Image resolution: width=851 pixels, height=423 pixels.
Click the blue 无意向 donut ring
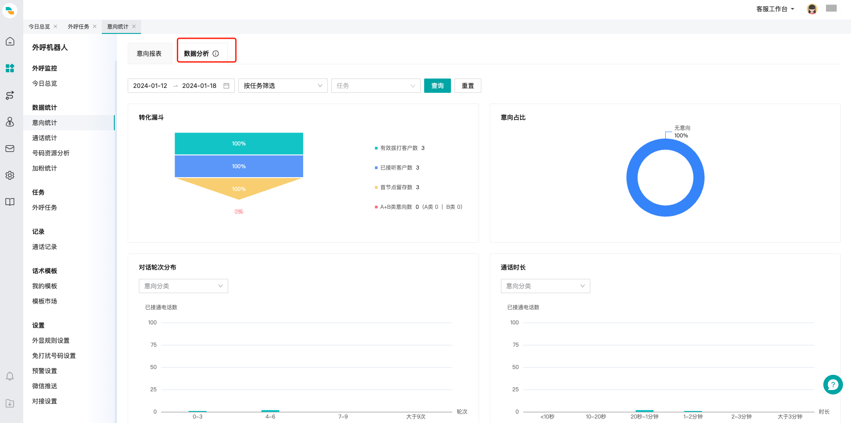(632, 178)
